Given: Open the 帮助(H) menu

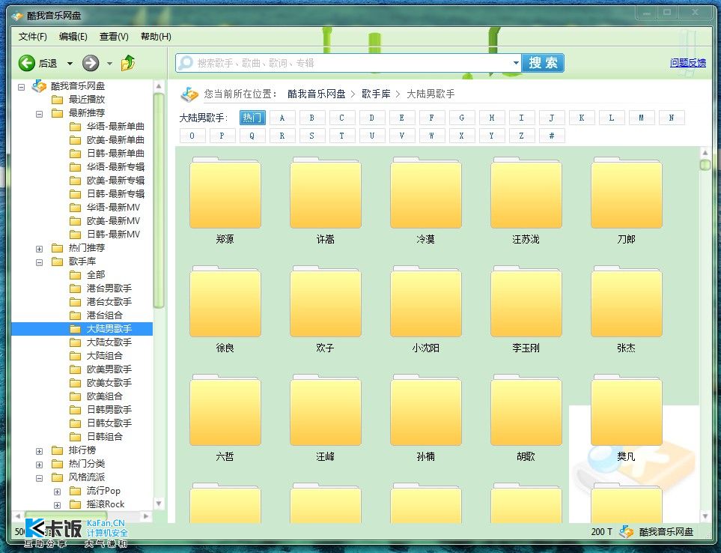Looking at the screenshot, I should pos(156,37).
